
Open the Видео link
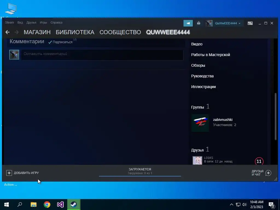pos(197,44)
